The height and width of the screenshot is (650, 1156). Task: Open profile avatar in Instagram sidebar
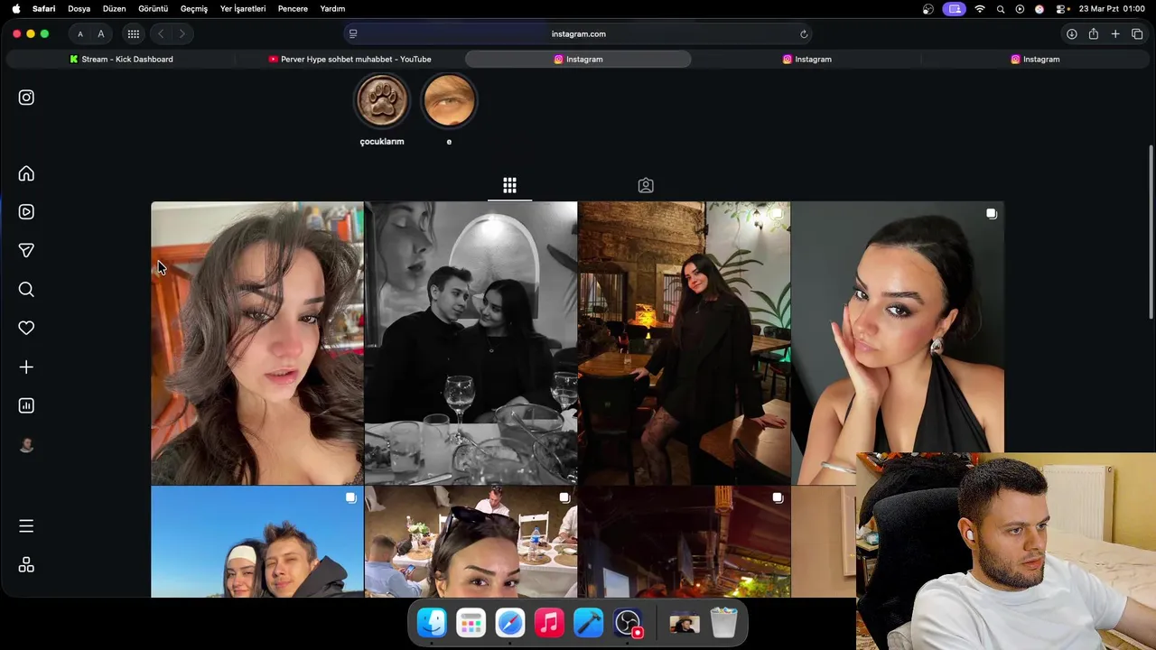[26, 445]
